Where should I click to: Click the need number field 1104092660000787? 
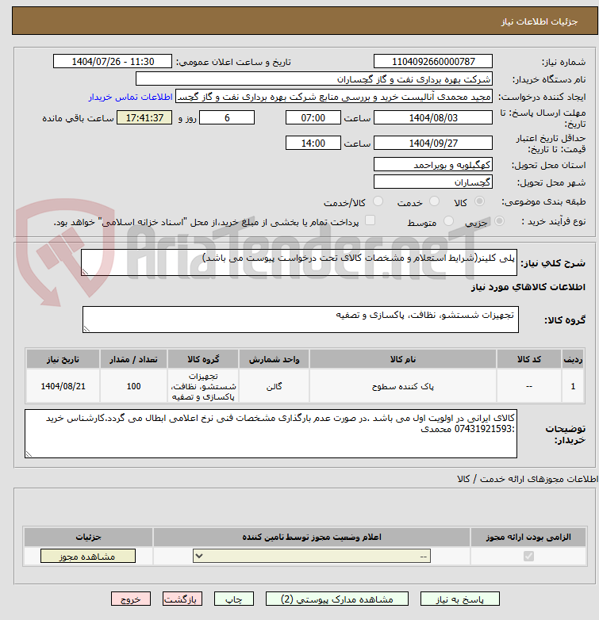click(x=433, y=62)
